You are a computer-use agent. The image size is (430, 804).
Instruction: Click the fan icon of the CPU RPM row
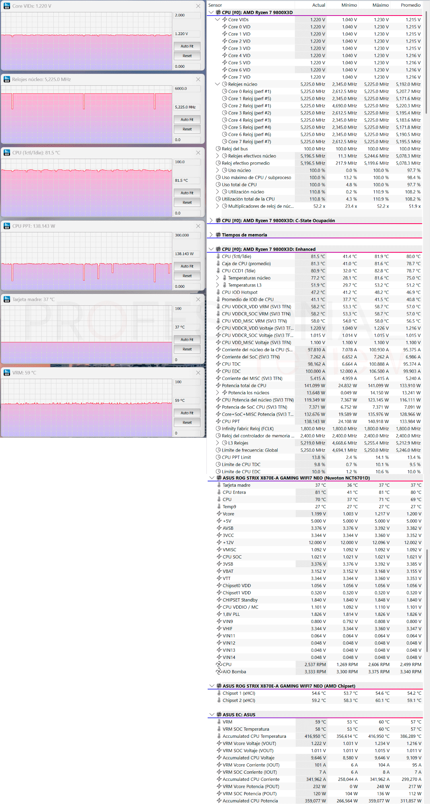pos(219,664)
